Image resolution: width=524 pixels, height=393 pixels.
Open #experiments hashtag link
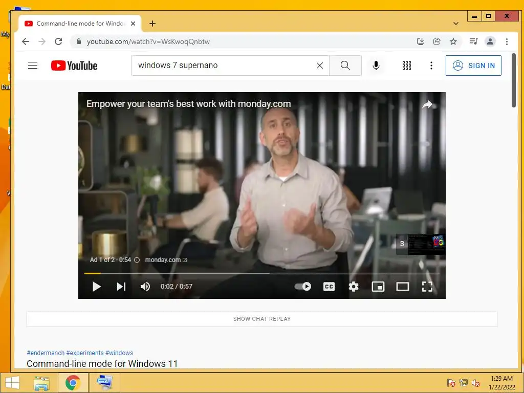click(x=85, y=353)
